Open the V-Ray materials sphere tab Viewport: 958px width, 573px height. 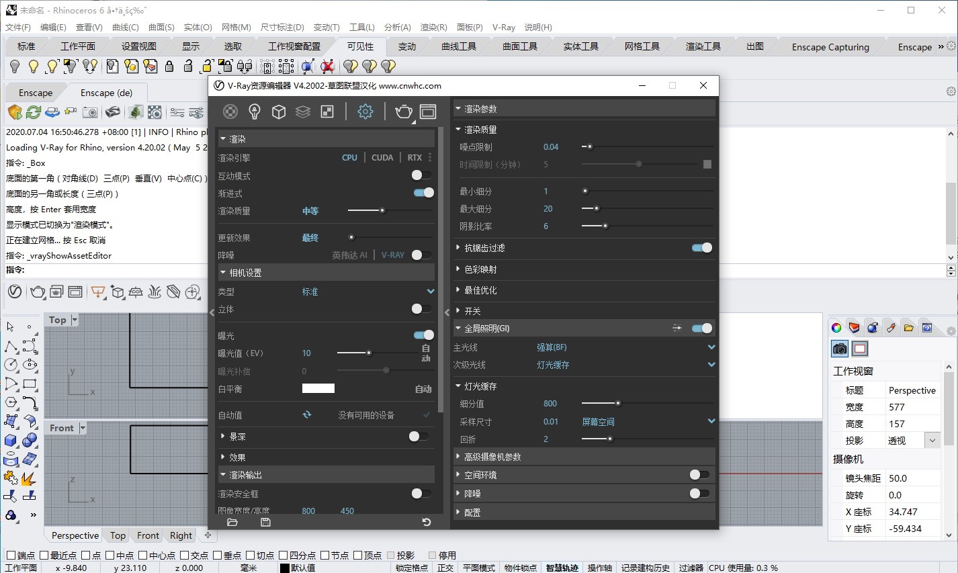(x=230, y=112)
